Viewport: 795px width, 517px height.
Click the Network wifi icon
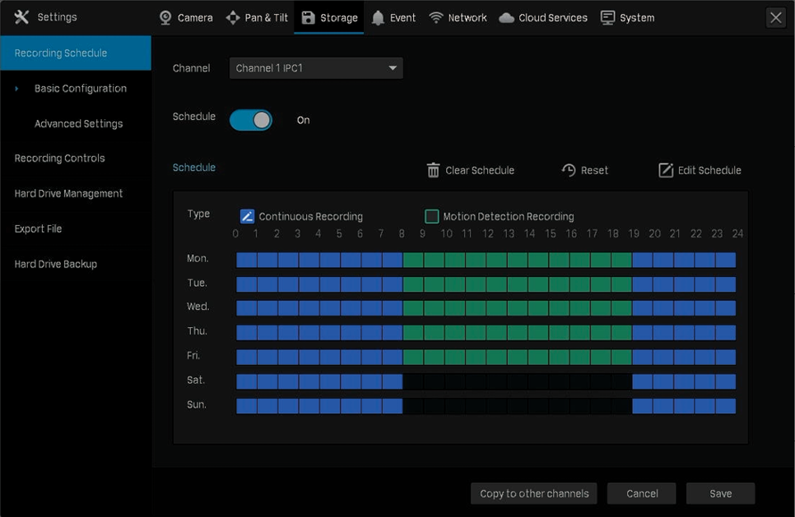pos(436,18)
